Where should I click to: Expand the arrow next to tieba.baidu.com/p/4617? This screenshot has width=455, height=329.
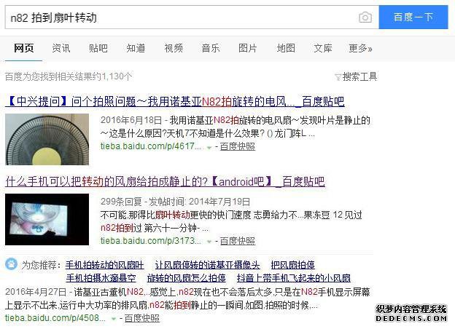click(209, 148)
